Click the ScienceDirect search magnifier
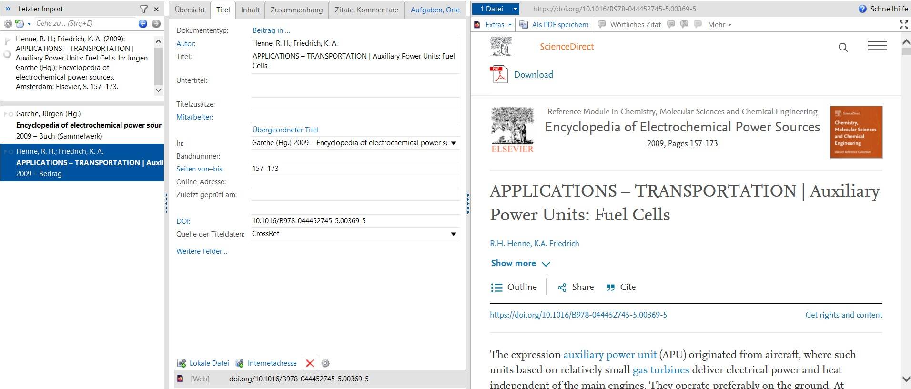Viewport: 911px width, 389px height. point(843,47)
